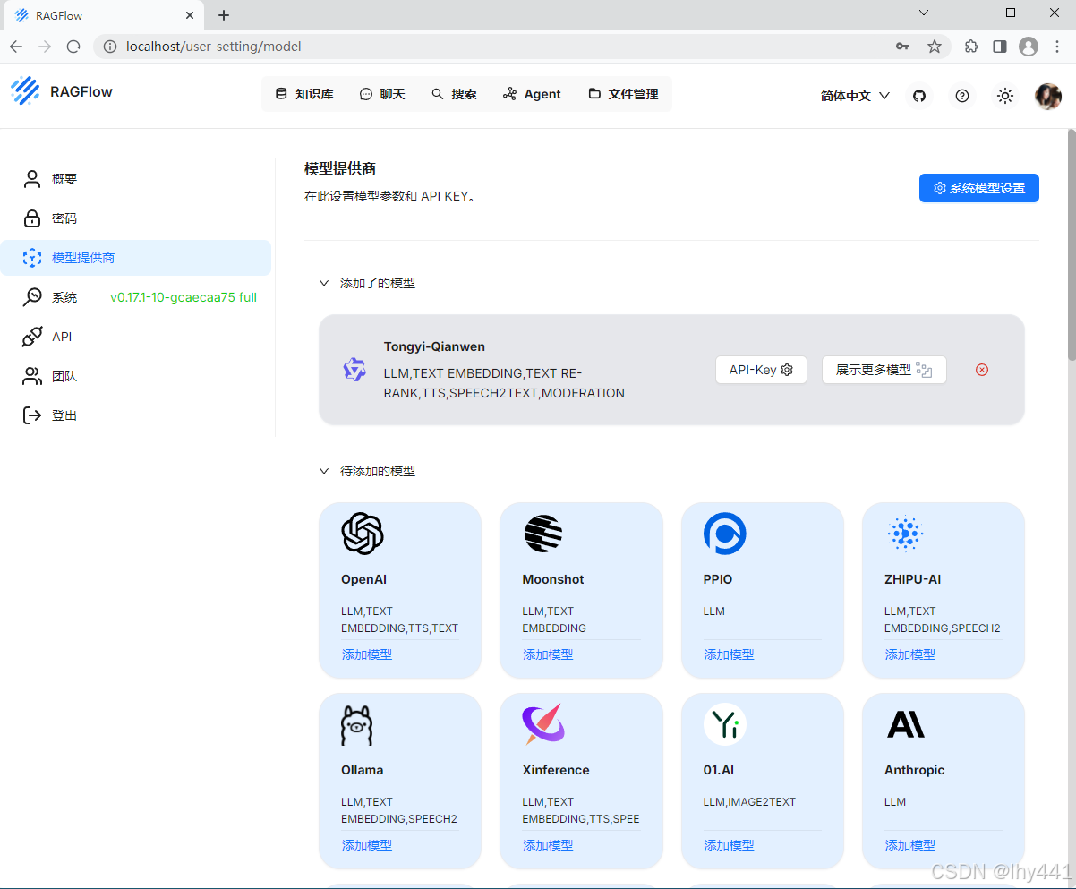The width and height of the screenshot is (1076, 889).
Task: Click the ZHIPU-AI logo icon
Action: click(906, 534)
